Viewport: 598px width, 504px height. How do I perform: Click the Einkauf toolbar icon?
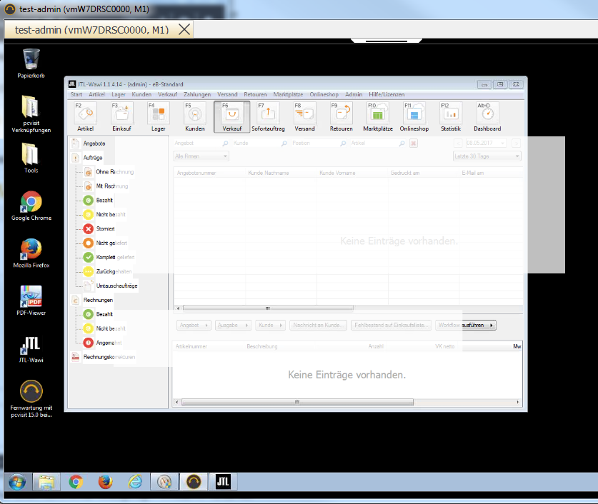click(x=121, y=116)
